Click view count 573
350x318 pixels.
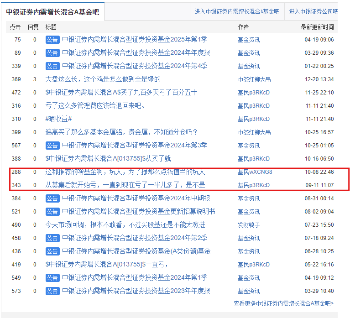click(x=16, y=291)
